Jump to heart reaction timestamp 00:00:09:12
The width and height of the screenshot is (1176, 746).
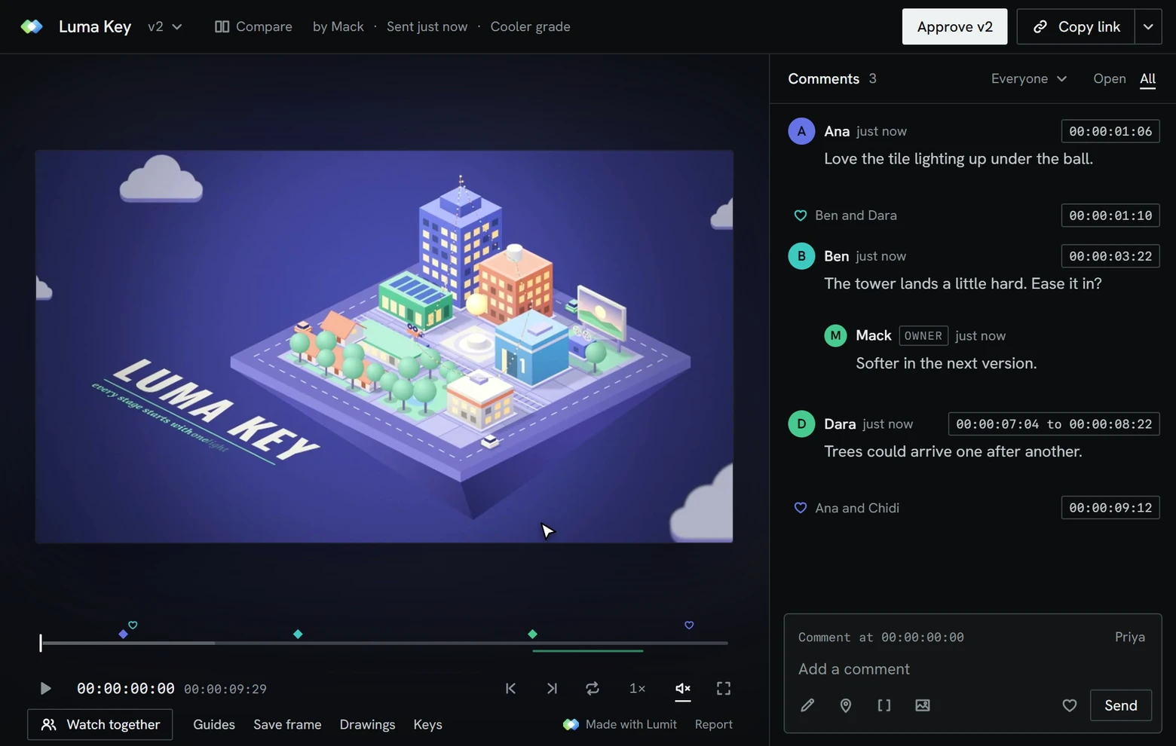click(1110, 508)
